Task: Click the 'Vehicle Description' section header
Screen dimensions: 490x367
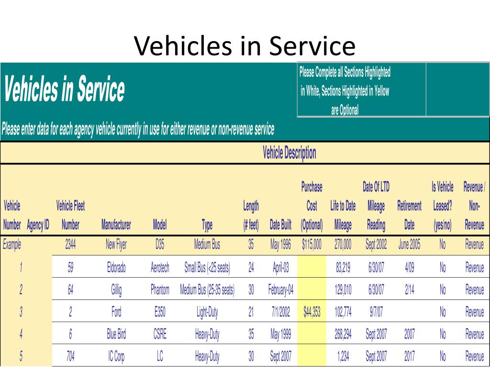Action: (290, 153)
